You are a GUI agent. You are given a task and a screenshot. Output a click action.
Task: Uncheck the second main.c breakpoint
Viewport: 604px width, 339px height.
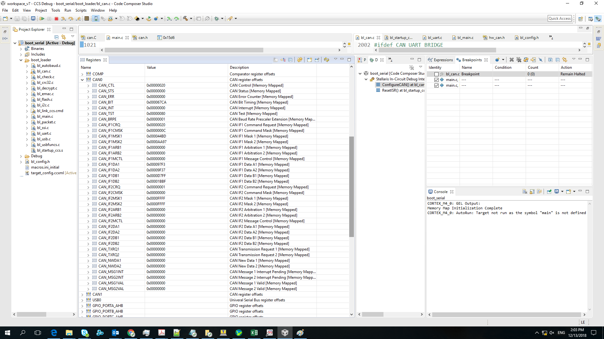[436, 86]
